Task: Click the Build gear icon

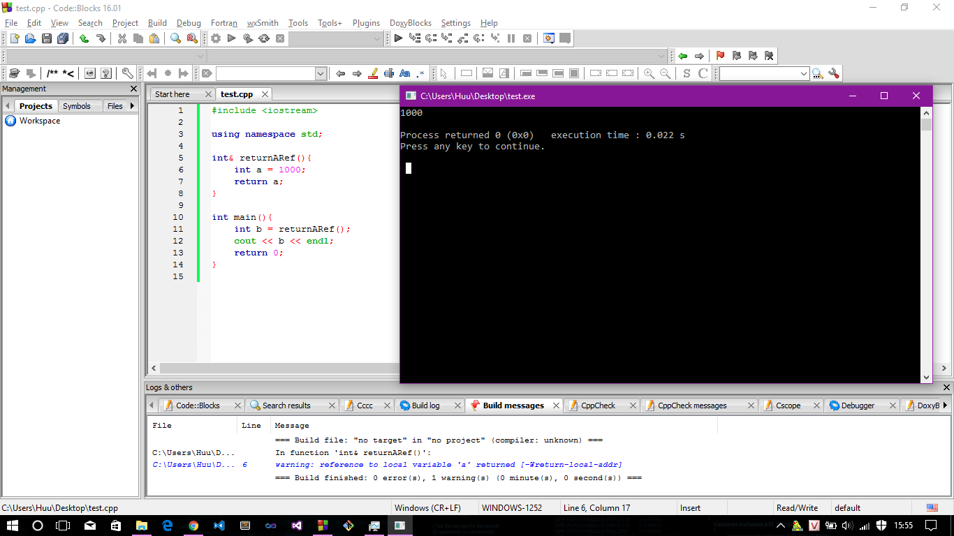Action: (216, 39)
